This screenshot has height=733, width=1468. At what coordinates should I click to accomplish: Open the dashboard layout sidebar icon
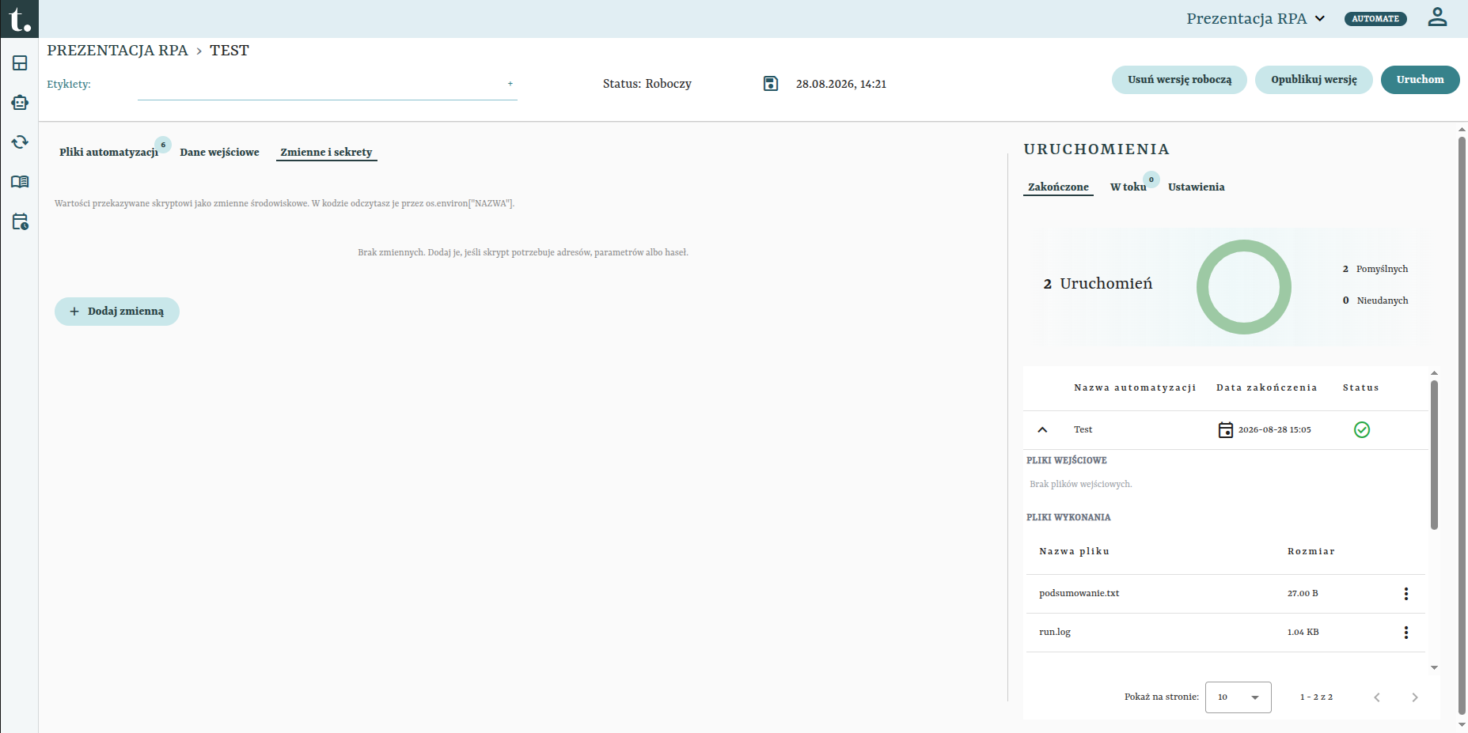20,63
